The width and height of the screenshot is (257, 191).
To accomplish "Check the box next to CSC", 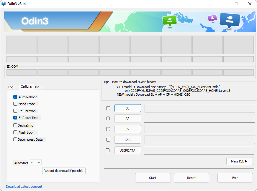I will [108, 140].
